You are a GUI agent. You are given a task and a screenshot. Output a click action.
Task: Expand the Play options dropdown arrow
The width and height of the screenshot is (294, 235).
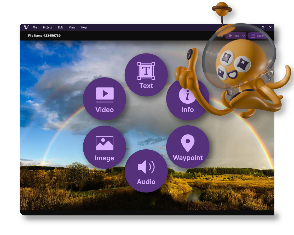pos(243,36)
